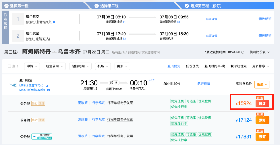Click 预订 button for the ¥15924 fare
This screenshot has width=280, height=145.
[x=262, y=103]
